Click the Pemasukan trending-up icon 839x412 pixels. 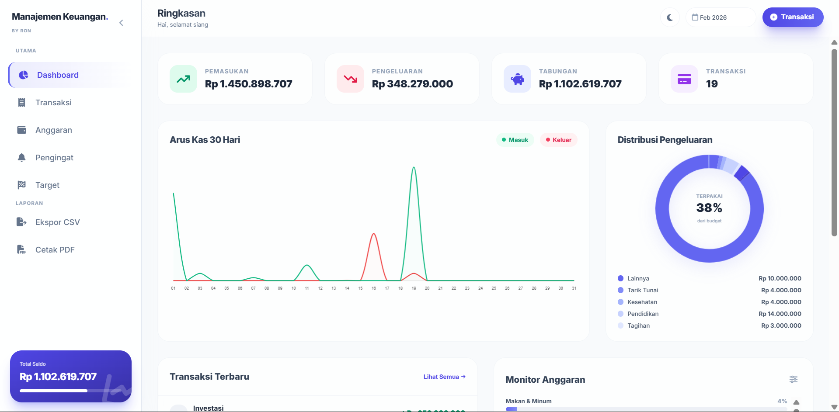[183, 79]
